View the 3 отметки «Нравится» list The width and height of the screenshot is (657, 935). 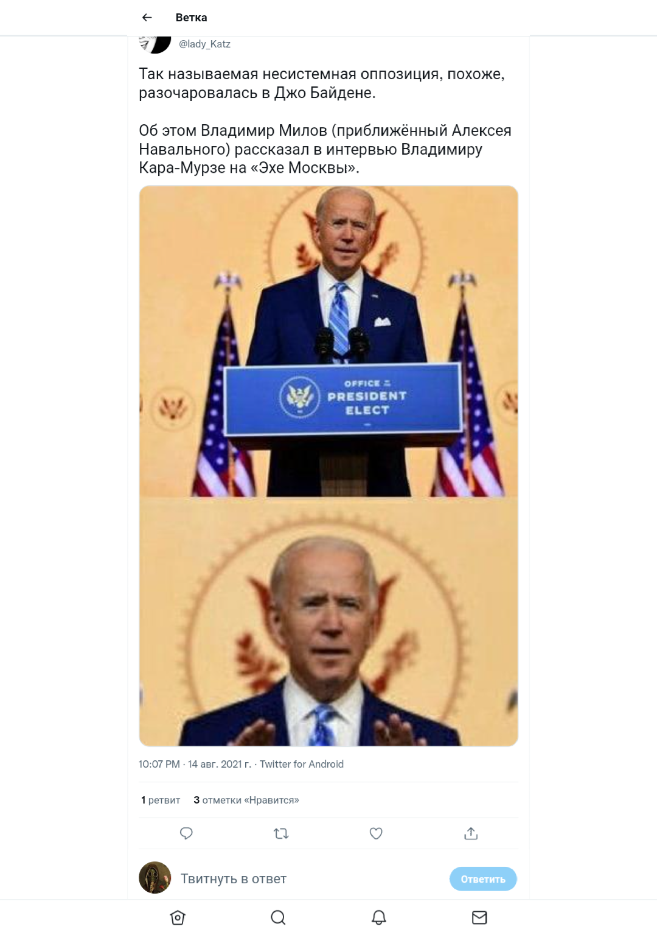tap(246, 800)
